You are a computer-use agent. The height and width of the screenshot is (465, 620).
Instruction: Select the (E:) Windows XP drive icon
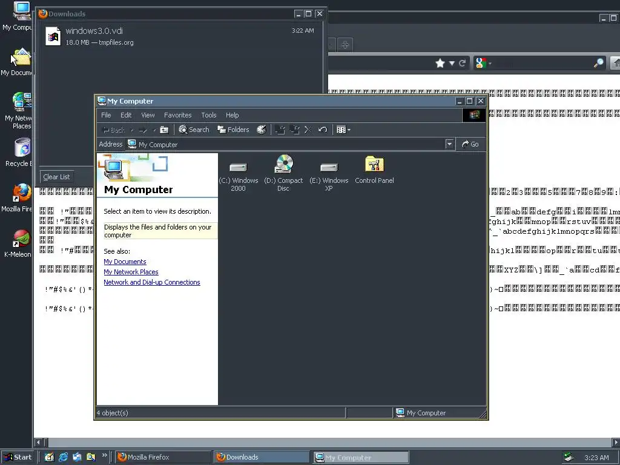click(329, 177)
